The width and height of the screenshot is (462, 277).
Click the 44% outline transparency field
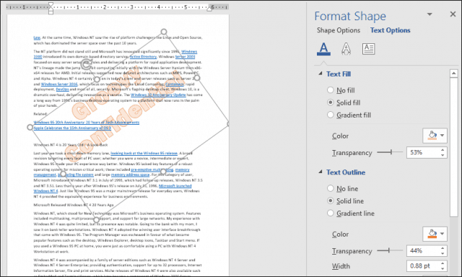tap(423, 251)
